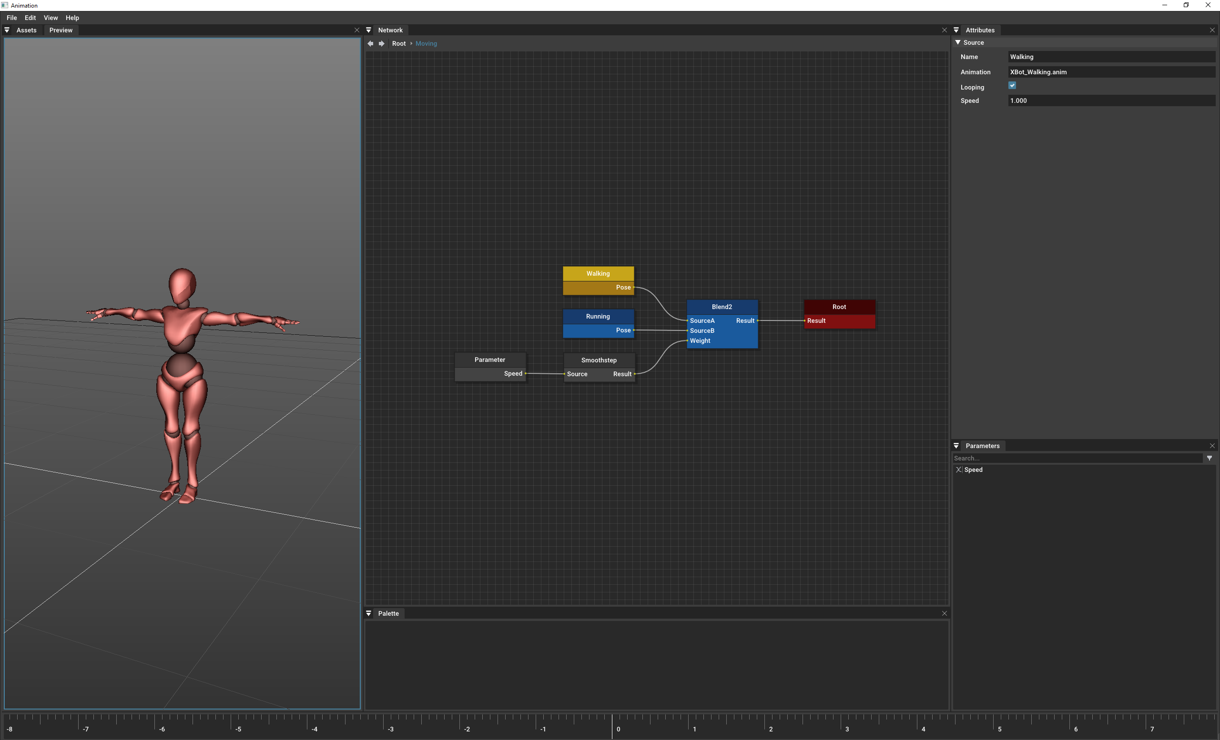Open the Assets panel options dropdown

[x=7, y=30]
